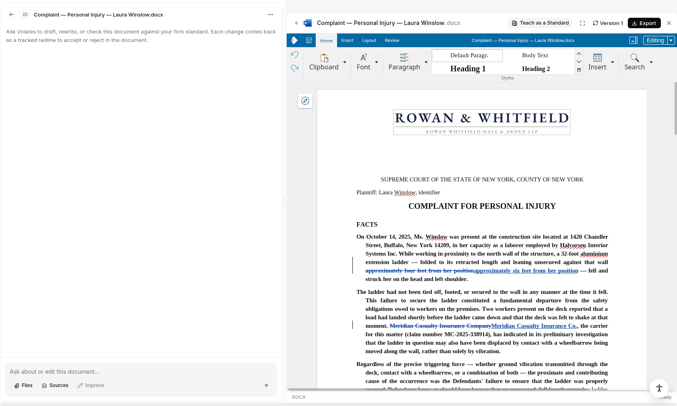
Task: Open the three-dot more options menu
Action: pyautogui.click(x=271, y=15)
